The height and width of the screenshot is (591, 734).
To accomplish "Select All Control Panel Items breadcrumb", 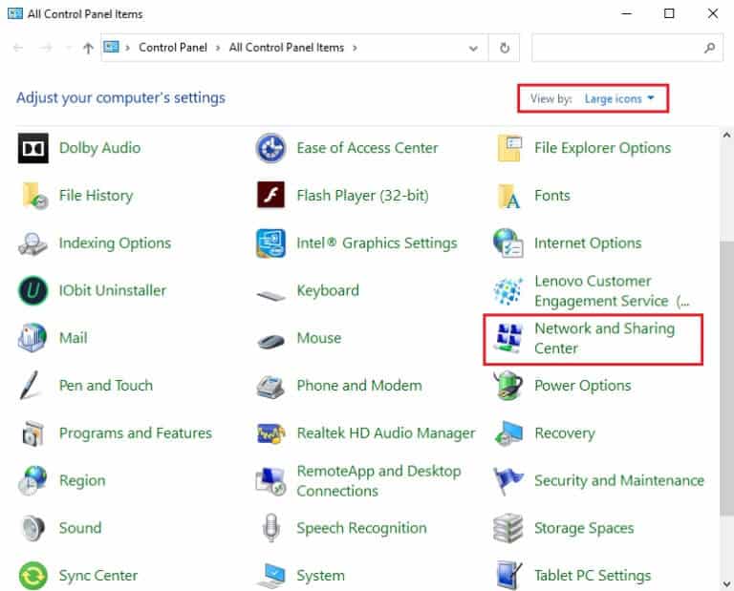I will (x=287, y=48).
